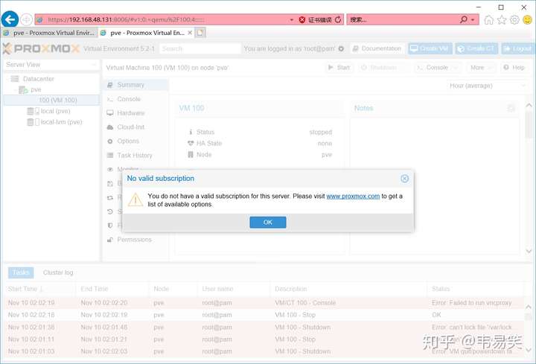Open the Hour (average) timeframe dropdown

click(487, 86)
